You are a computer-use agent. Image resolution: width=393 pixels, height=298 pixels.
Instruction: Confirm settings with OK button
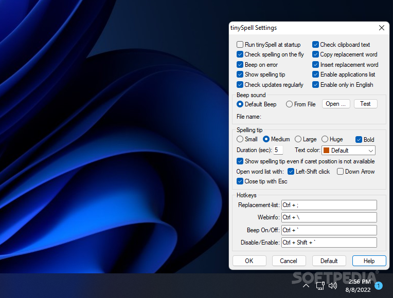(x=249, y=261)
